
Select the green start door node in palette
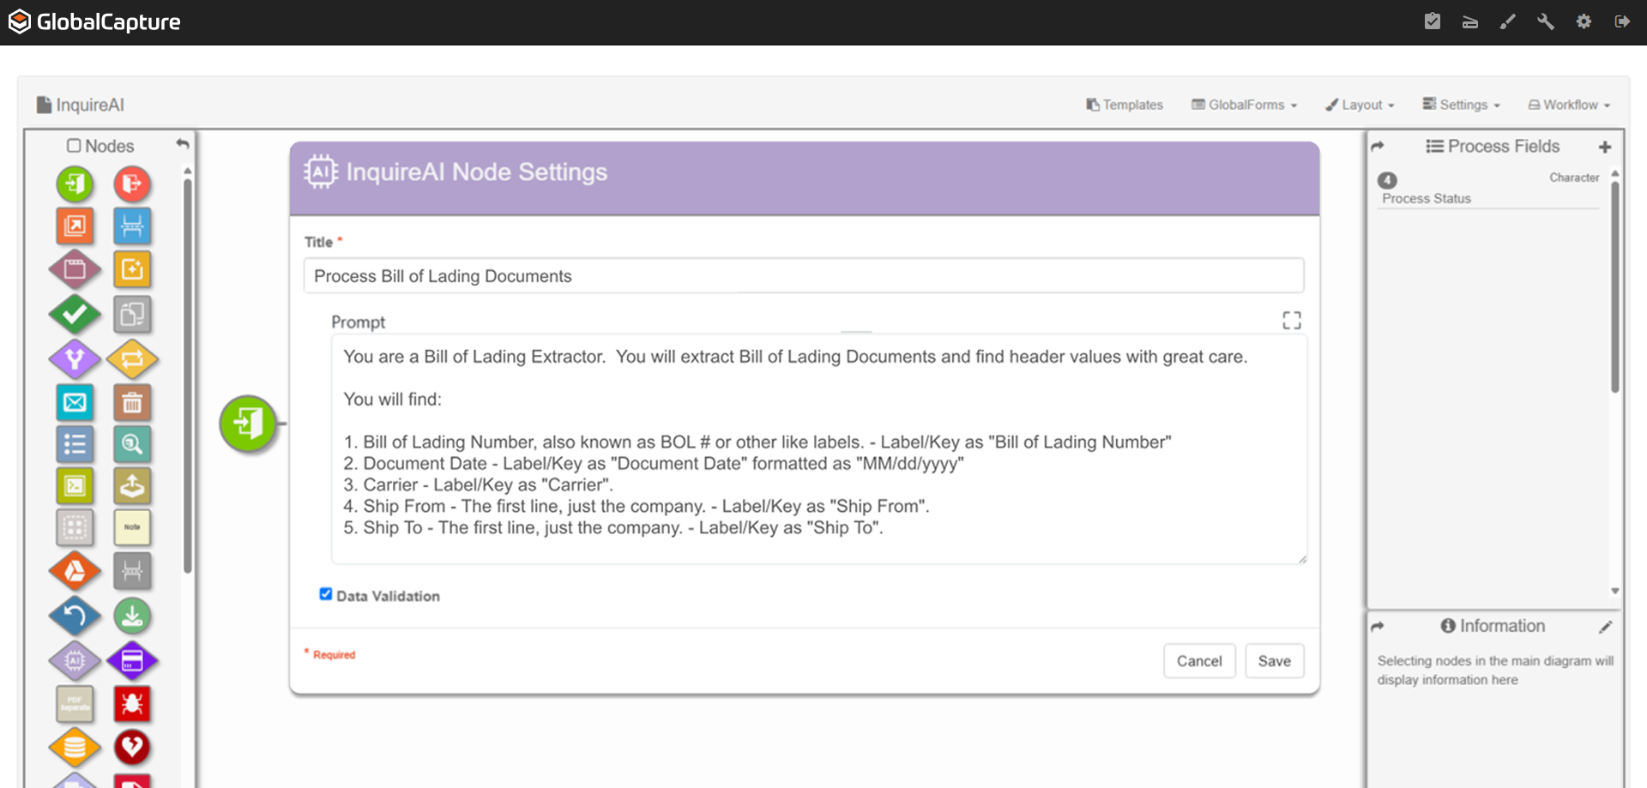coord(75,183)
